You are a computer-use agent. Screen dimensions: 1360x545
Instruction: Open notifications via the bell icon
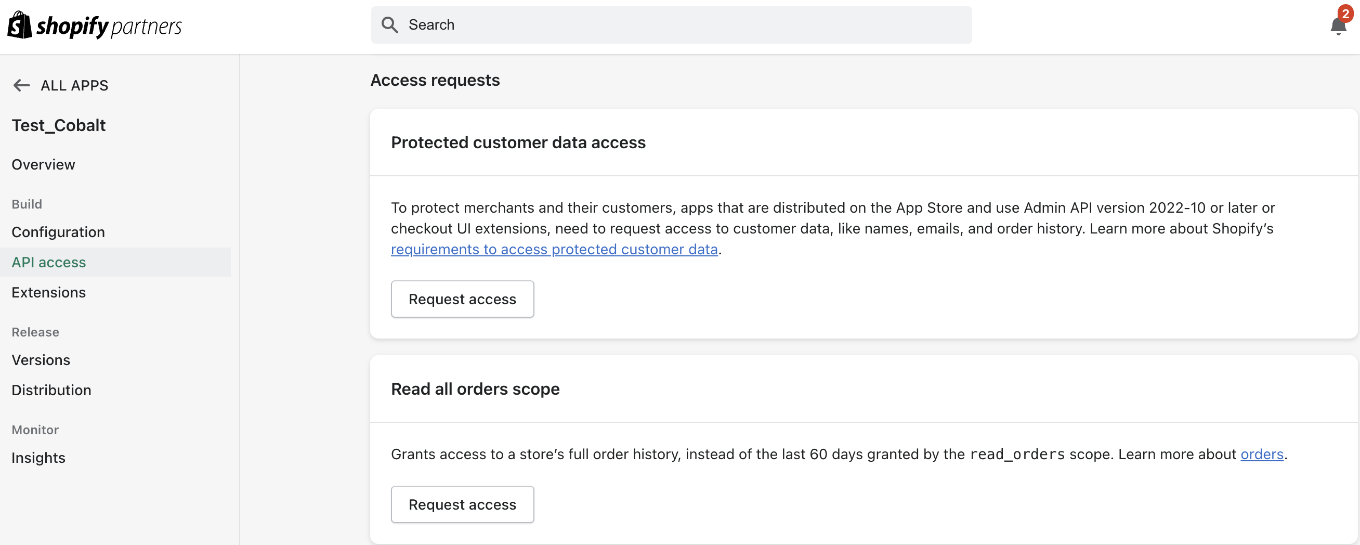click(x=1338, y=25)
